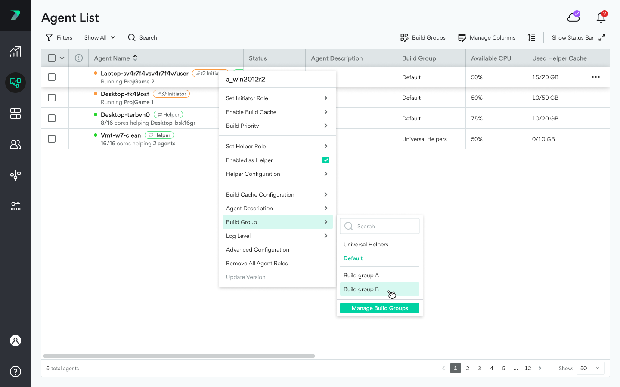This screenshot has height=387, width=620.
Task: Open the 2 agents link
Action: (x=164, y=144)
